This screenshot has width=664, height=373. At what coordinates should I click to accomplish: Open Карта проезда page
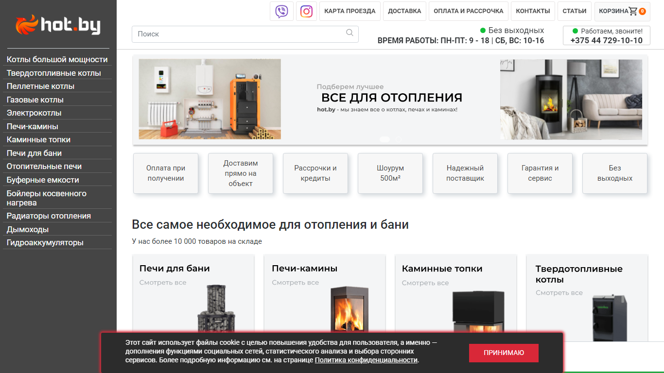(x=350, y=11)
